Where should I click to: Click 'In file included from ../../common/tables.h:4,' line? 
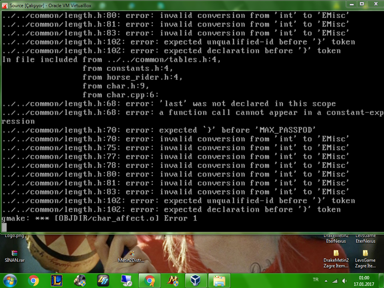pyautogui.click(x=112, y=60)
